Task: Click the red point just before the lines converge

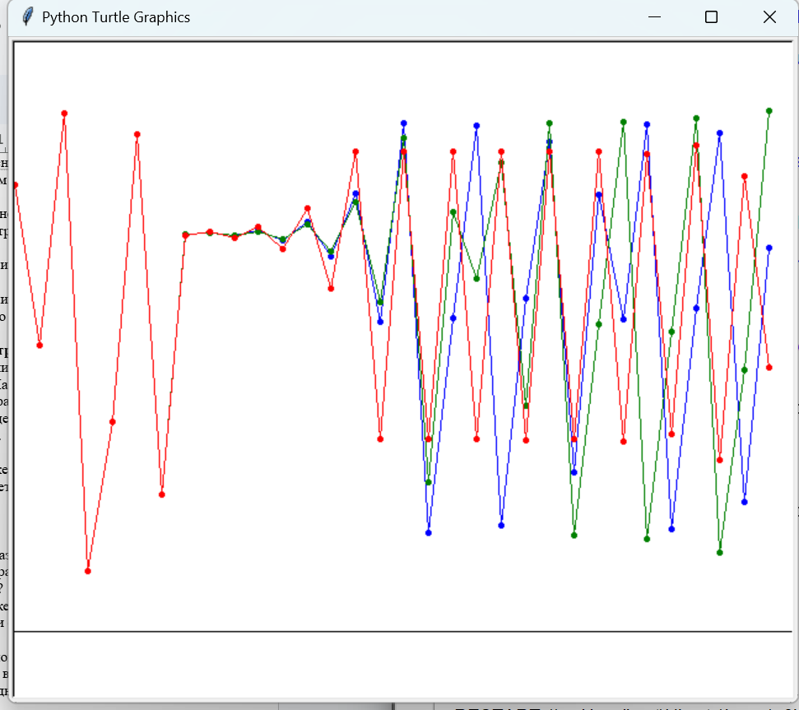Action: (162, 494)
